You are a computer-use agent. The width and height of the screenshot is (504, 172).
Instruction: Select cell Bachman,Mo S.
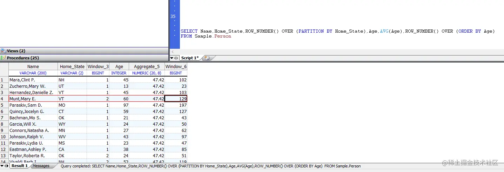click(x=33, y=118)
